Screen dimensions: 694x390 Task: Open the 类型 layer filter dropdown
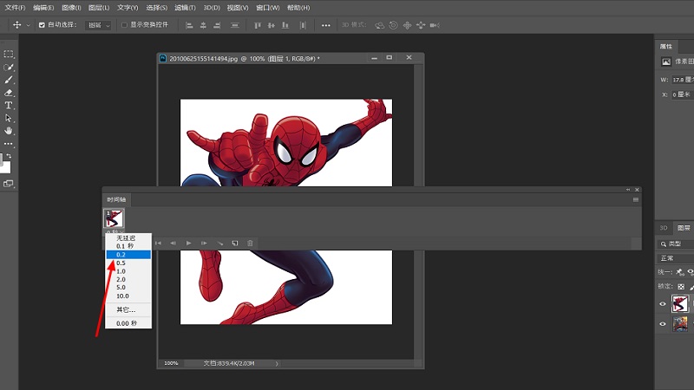[674, 244]
